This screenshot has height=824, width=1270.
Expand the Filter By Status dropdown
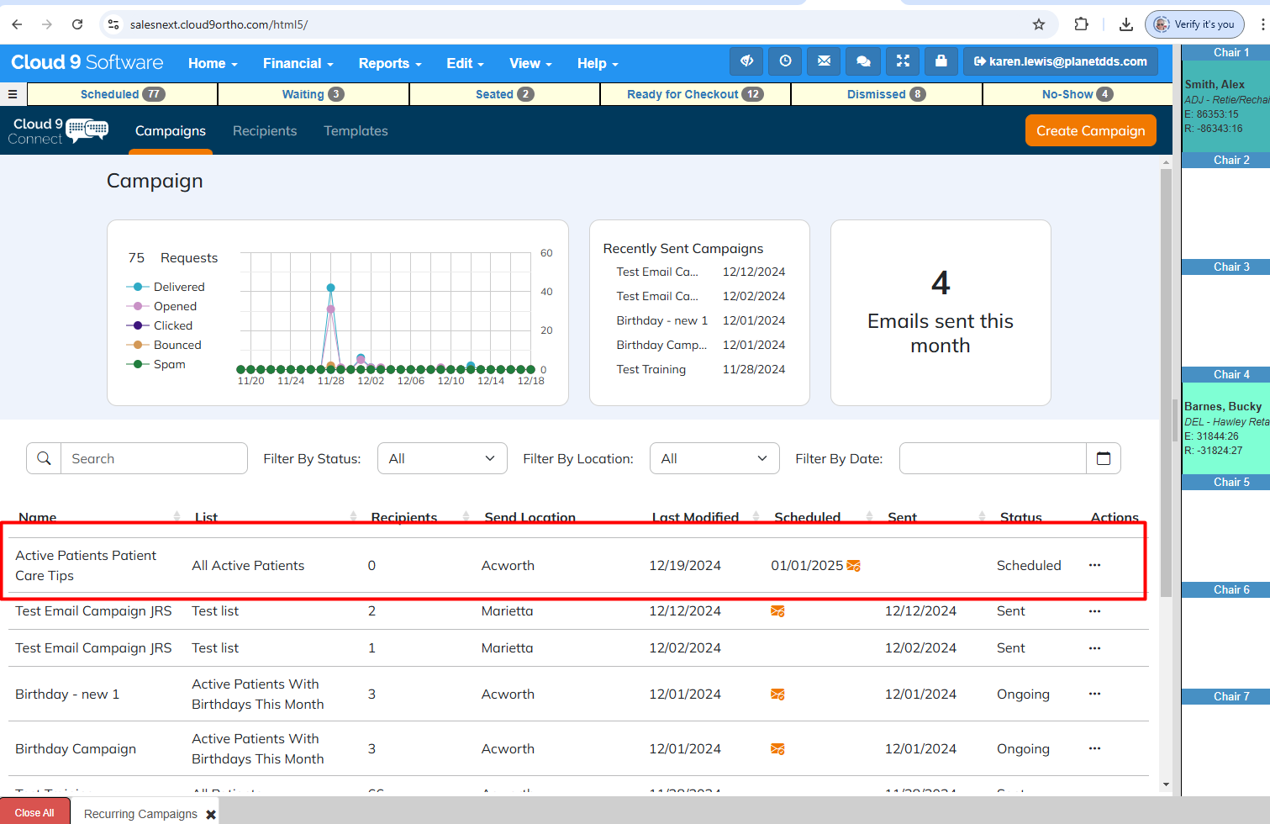coord(442,458)
